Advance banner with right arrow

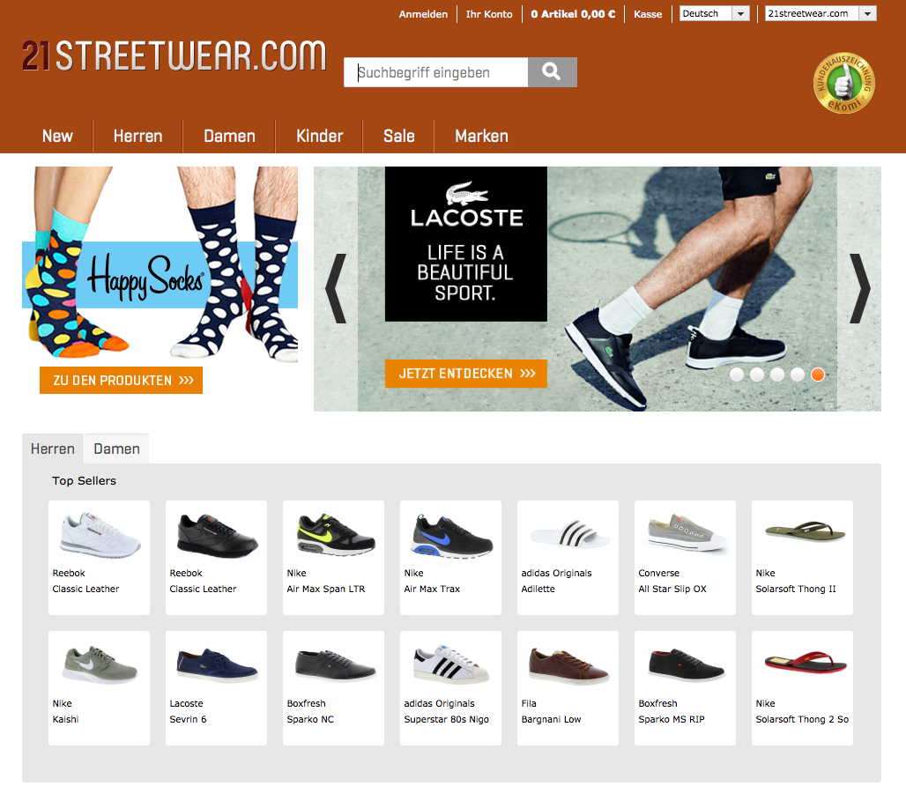click(x=859, y=288)
